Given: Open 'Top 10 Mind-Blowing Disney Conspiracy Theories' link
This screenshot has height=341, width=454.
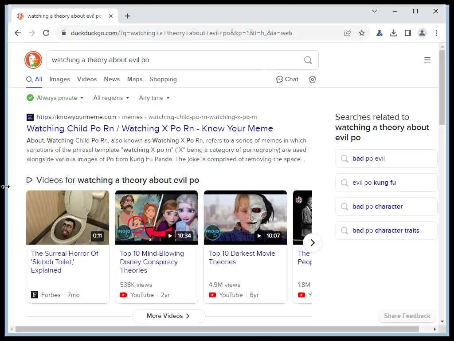Looking at the screenshot, I should (152, 262).
